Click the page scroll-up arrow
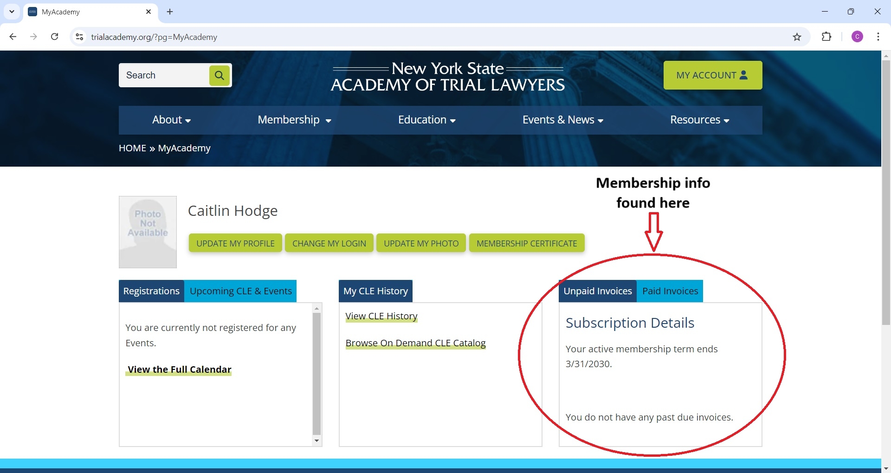 click(886, 55)
